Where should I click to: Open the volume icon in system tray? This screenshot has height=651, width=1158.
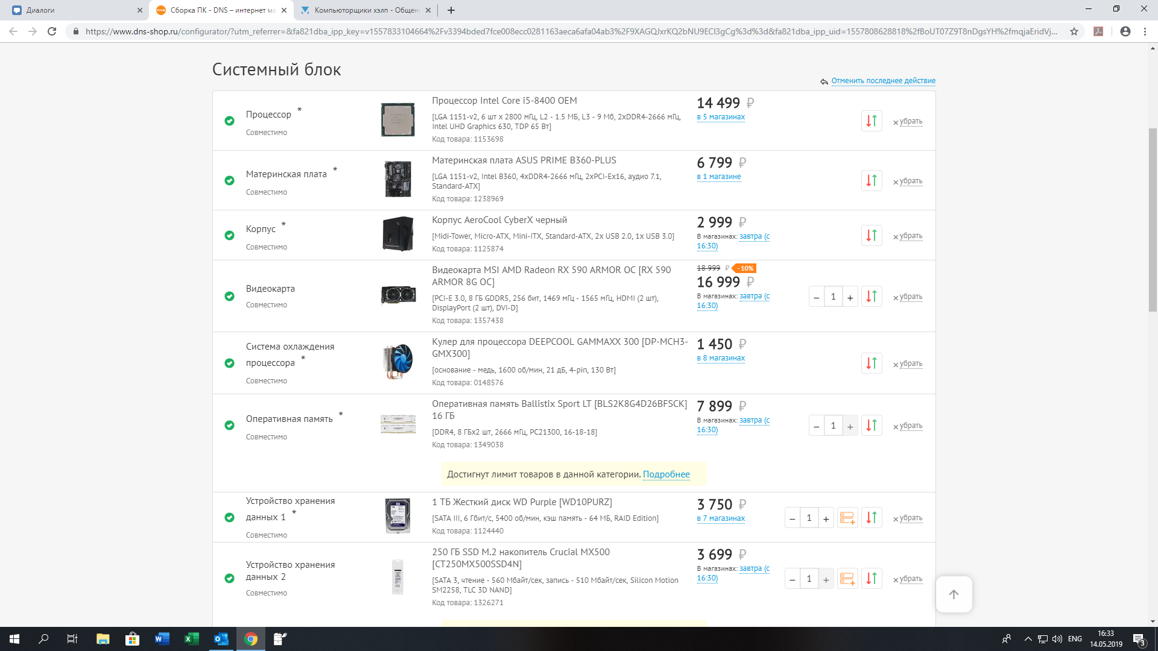coord(1057,639)
